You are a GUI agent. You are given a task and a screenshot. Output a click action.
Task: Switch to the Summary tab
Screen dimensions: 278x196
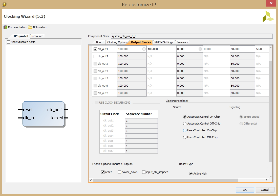[x=182, y=42]
